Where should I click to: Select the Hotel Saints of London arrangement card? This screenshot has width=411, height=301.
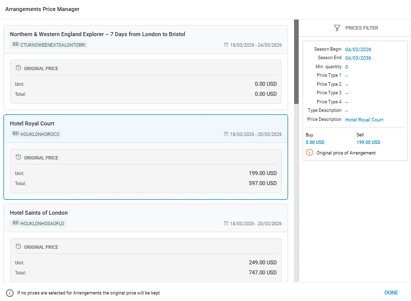click(x=146, y=213)
